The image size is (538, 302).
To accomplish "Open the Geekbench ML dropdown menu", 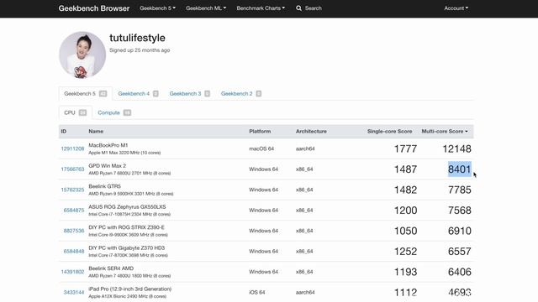I will point(206,8).
